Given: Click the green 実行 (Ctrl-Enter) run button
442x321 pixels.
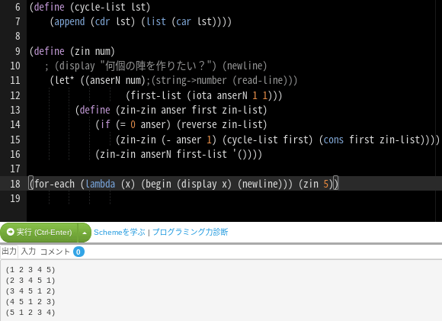Looking at the screenshot, I should pos(39,233).
